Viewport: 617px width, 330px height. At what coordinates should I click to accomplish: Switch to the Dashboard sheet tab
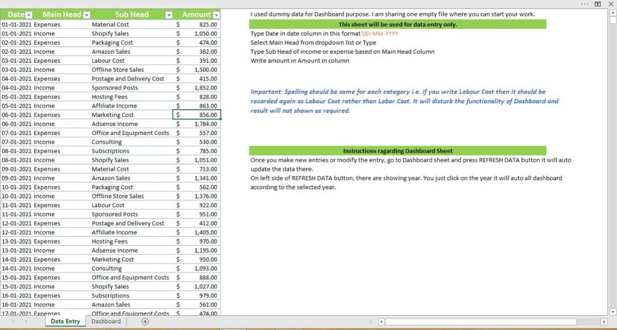click(105, 321)
